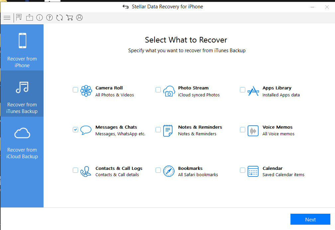Screen dimensions: 335x230
Task: Open the shopping cart buy icon
Action: (x=69, y=18)
